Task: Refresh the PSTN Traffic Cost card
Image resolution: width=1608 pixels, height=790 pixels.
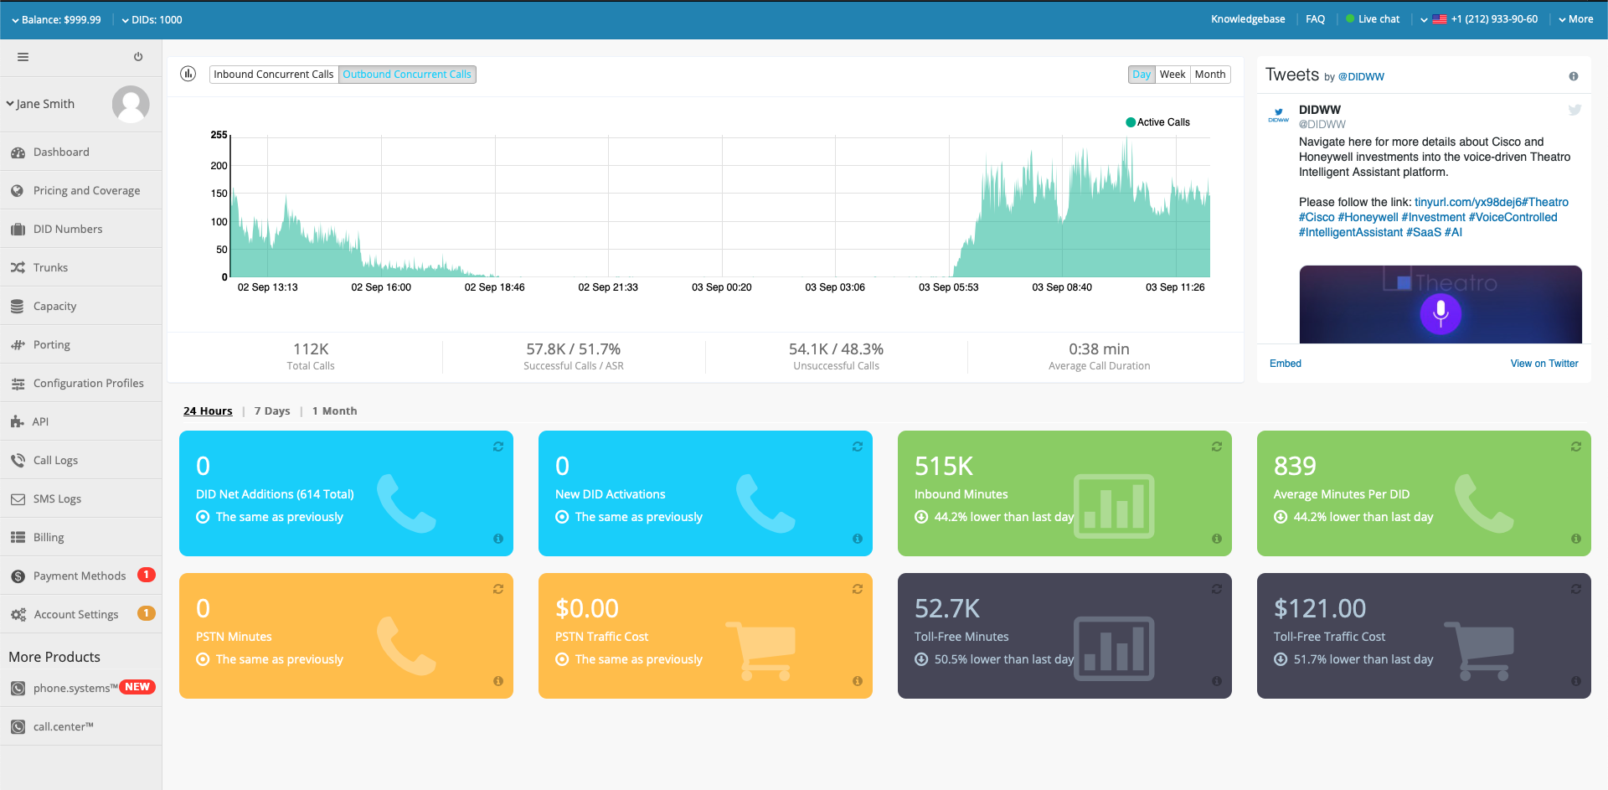Action: tap(858, 589)
